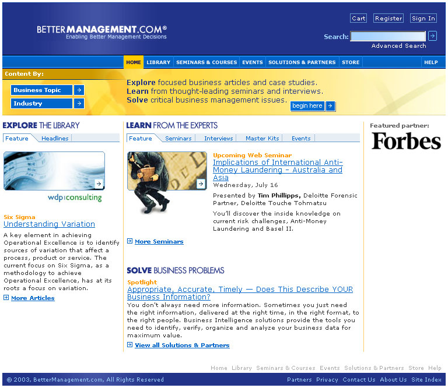This screenshot has width=448, height=388.
Task: Open EVENTS in the top nav bar
Action: pos(253,62)
